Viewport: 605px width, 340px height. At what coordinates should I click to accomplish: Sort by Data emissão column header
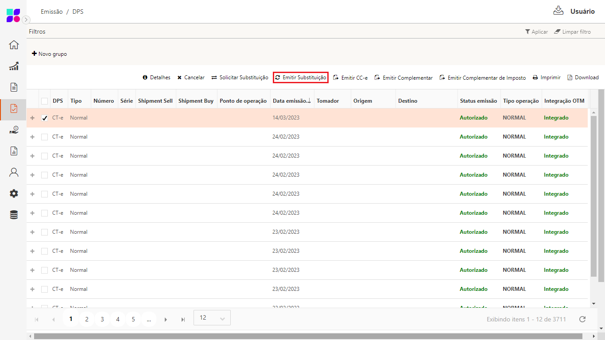click(x=290, y=101)
